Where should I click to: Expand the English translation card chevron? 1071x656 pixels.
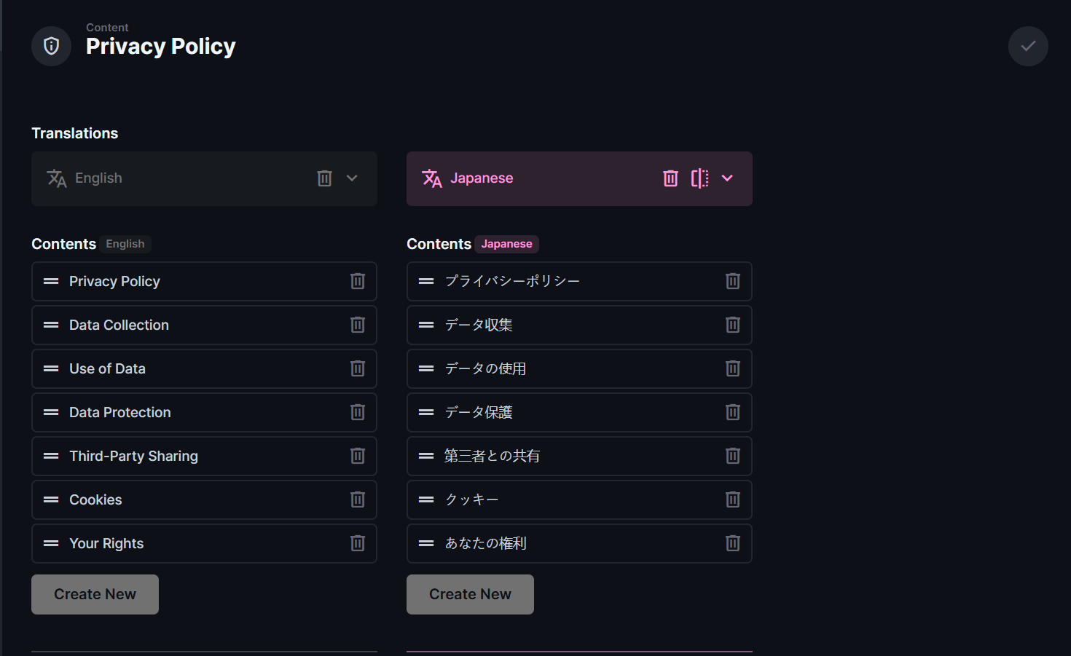[x=352, y=178]
